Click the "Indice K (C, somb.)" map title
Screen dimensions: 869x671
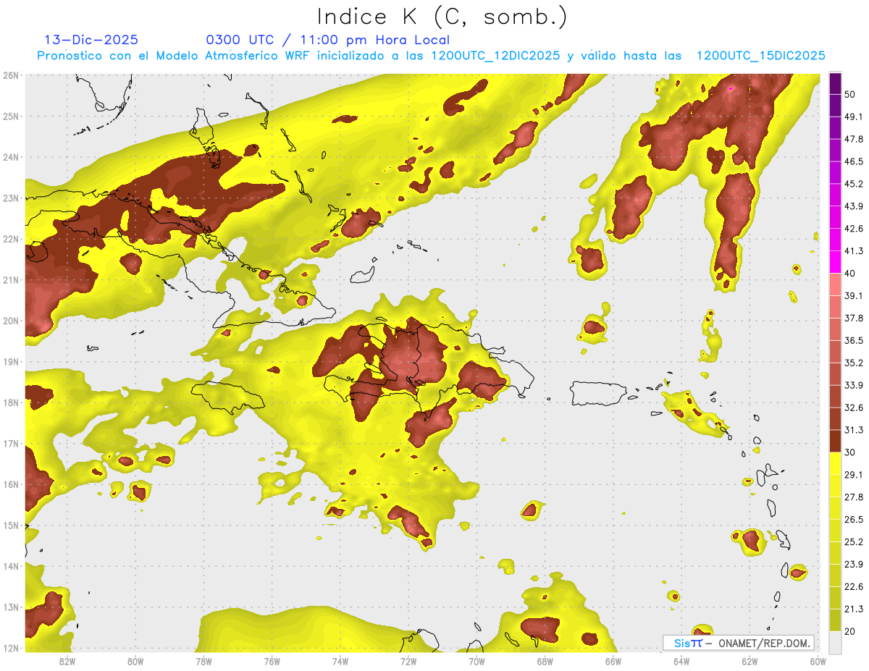pyautogui.click(x=441, y=17)
